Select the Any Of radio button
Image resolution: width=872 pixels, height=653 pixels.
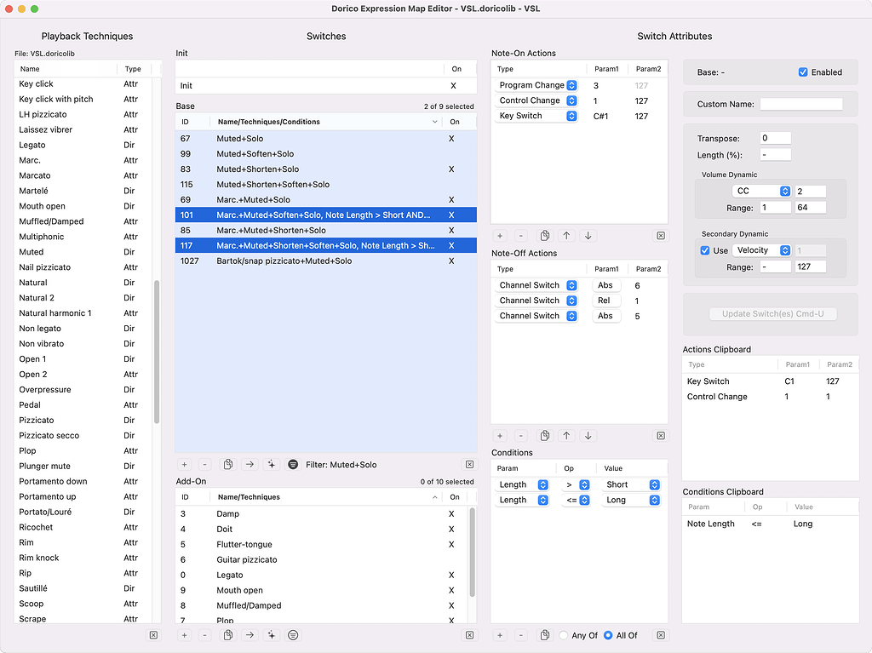click(x=562, y=634)
